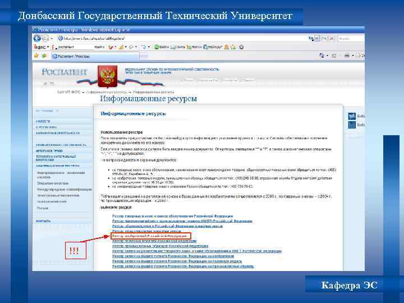The width and height of the screenshot is (404, 303).
Task: Open О Роспатенте in left sidebar
Action: pyautogui.click(x=47, y=127)
